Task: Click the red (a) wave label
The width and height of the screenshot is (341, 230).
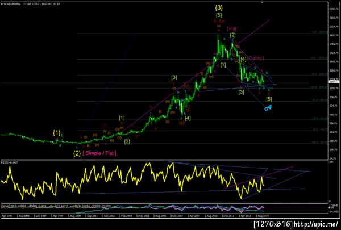Action: [182, 123]
